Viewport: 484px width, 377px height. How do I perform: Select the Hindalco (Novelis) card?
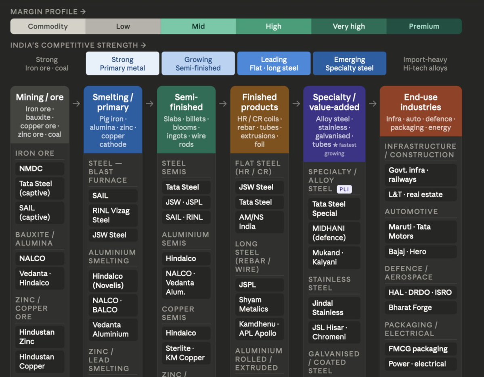pos(113,281)
